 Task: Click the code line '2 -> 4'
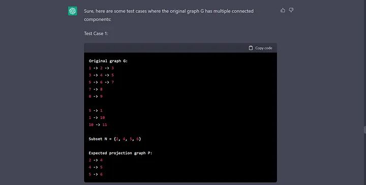point(96,160)
